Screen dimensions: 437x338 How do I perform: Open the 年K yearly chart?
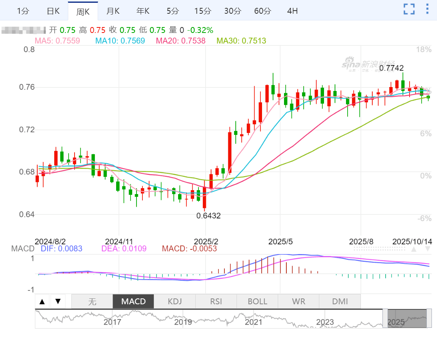[x=143, y=11]
